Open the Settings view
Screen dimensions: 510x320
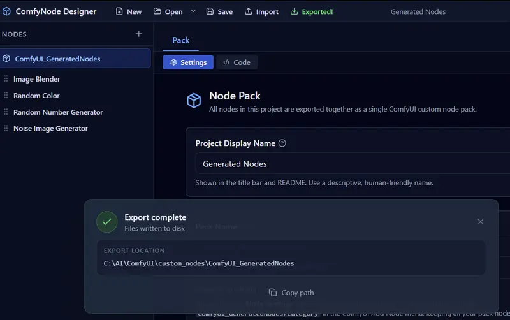point(188,62)
